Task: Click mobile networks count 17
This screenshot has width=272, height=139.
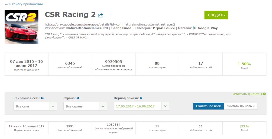Action: [x=201, y=63]
